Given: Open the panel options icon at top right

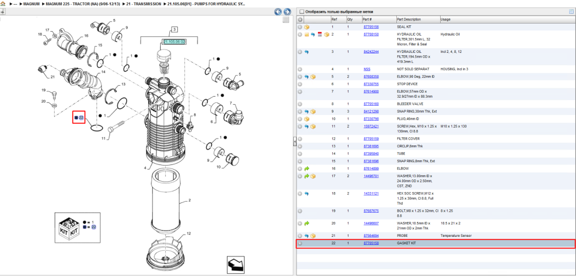Looking at the screenshot, I should 571,11.
